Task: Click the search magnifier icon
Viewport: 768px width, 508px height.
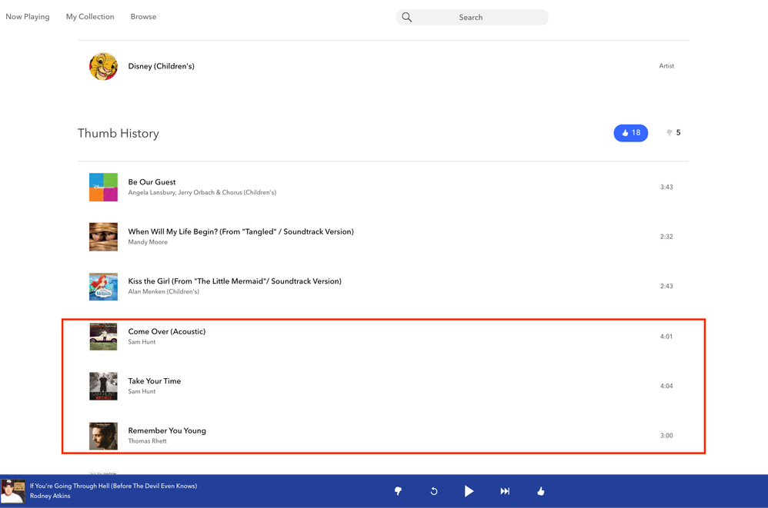Action: click(407, 17)
